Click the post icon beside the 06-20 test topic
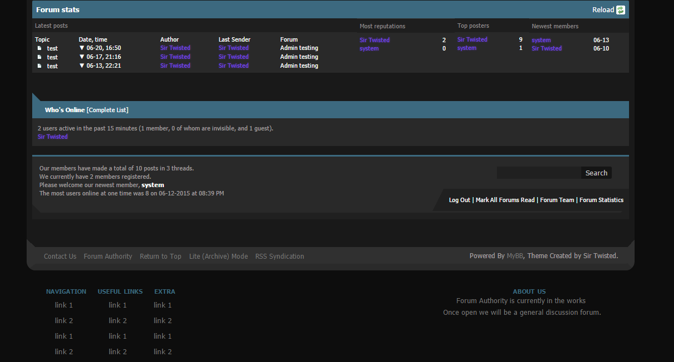The height and width of the screenshot is (362, 674). pyautogui.click(x=39, y=48)
